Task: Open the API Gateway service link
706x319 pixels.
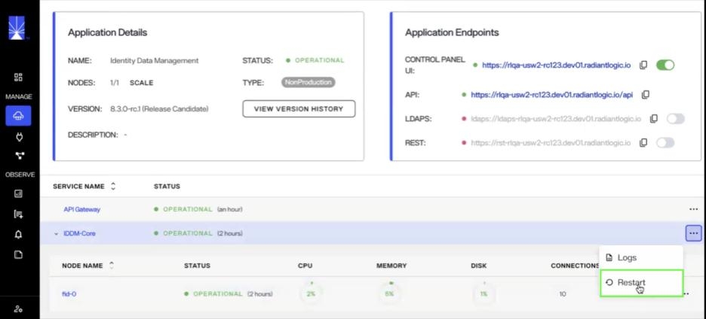Action: click(82, 209)
